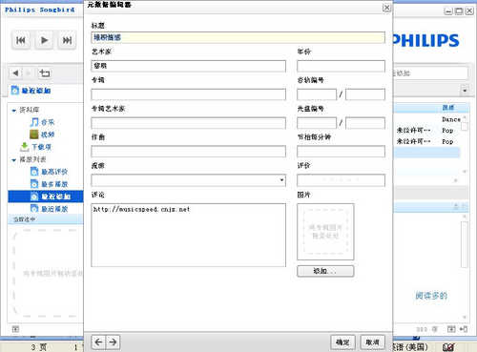
Task: Open the filter dropdown arrow below search box
Action: [465, 91]
